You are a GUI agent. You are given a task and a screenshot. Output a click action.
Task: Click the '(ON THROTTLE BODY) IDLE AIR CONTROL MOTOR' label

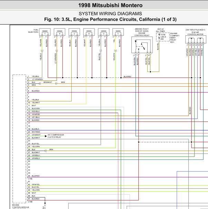click(x=195, y=32)
